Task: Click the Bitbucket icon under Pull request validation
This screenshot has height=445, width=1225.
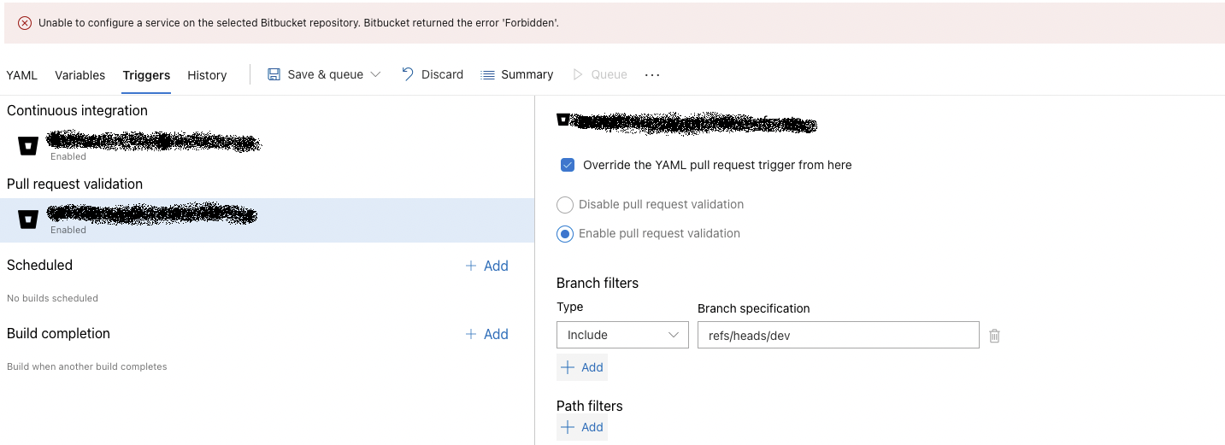Action: coord(28,220)
